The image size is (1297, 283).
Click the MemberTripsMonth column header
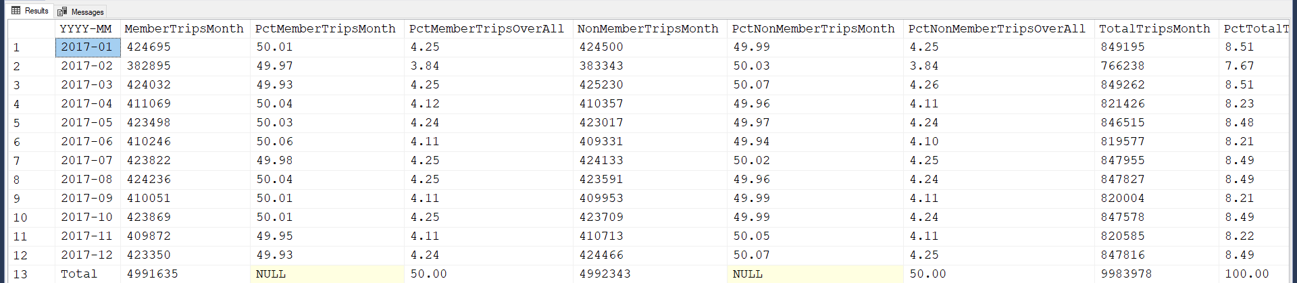coord(184,28)
